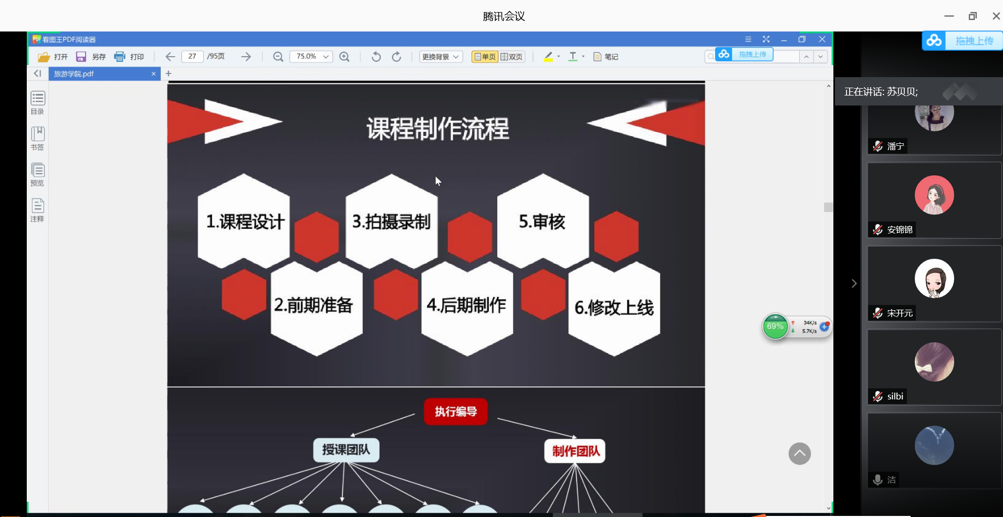This screenshot has height=517, width=1003.
Task: Zoom in using the plus magnifier
Action: pyautogui.click(x=344, y=57)
